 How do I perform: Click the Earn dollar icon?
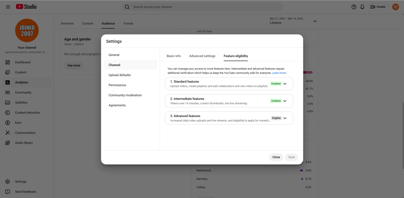8,123
